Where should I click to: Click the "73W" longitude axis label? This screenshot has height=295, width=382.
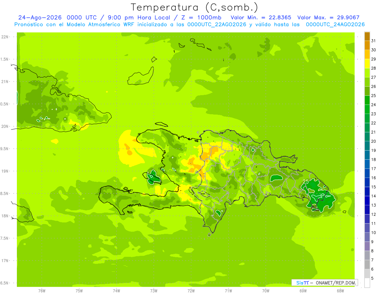tap(154, 291)
